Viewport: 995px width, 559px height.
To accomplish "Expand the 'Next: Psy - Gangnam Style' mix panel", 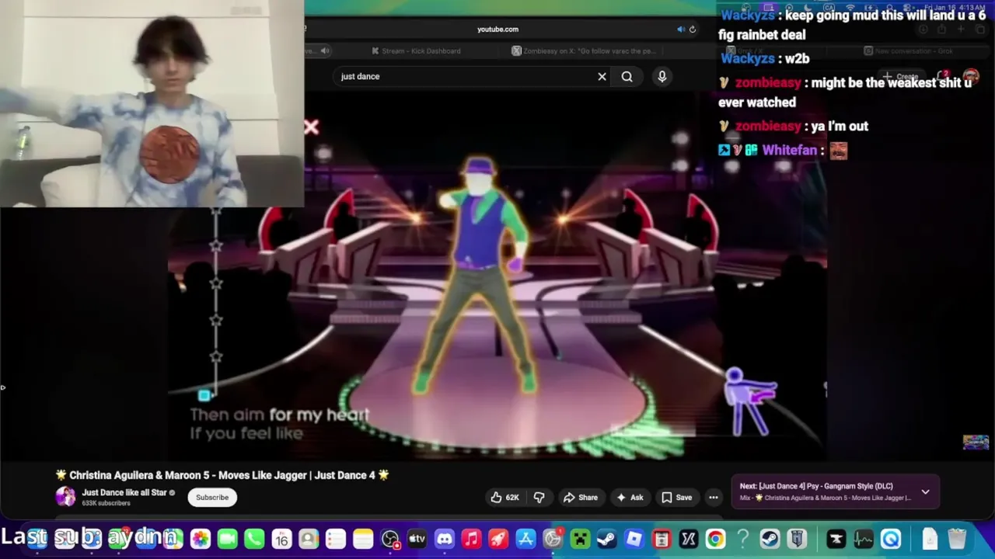I will (x=925, y=491).
